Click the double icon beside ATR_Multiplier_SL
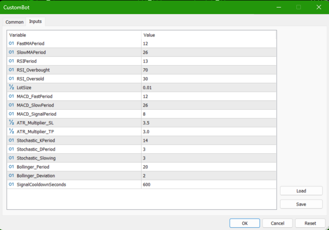This screenshot has width=329, height=230. tap(11, 122)
